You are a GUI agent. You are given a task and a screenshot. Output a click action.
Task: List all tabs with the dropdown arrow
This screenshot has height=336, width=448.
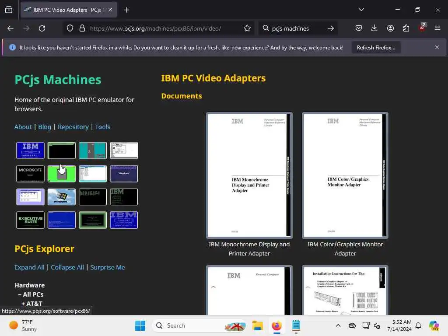pyautogui.click(x=361, y=10)
